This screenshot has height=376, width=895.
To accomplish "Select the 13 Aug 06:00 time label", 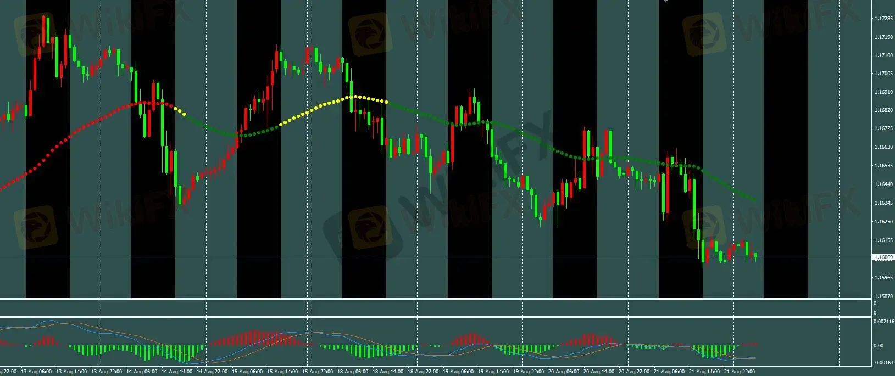I will (x=38, y=372).
